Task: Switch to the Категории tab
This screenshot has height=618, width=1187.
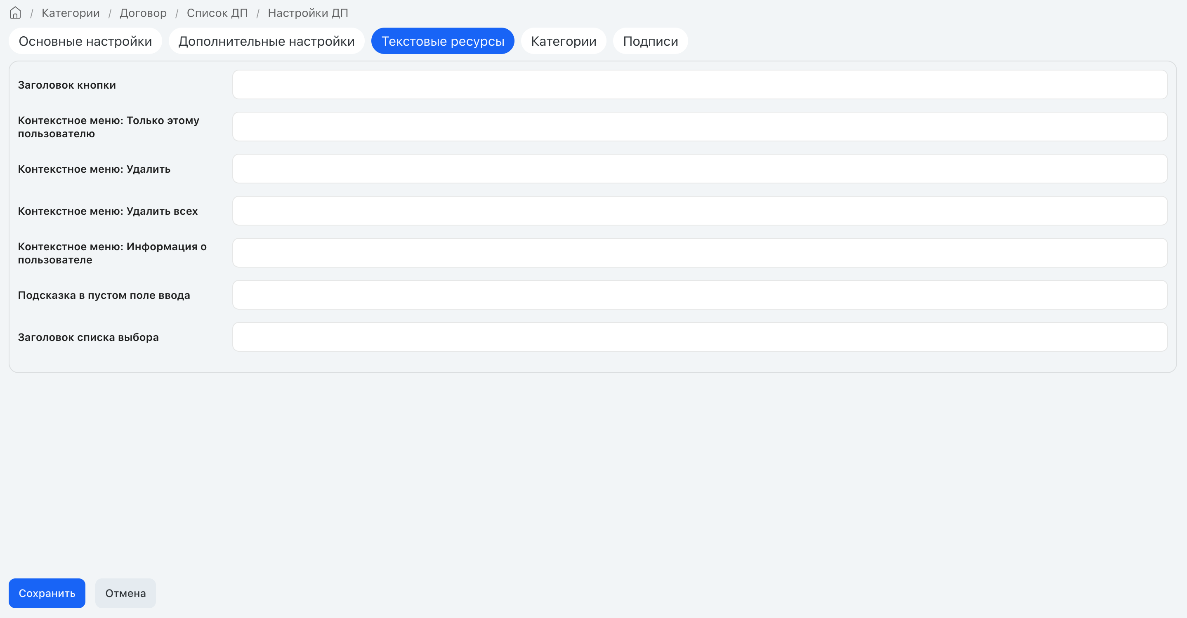Action: 564,41
